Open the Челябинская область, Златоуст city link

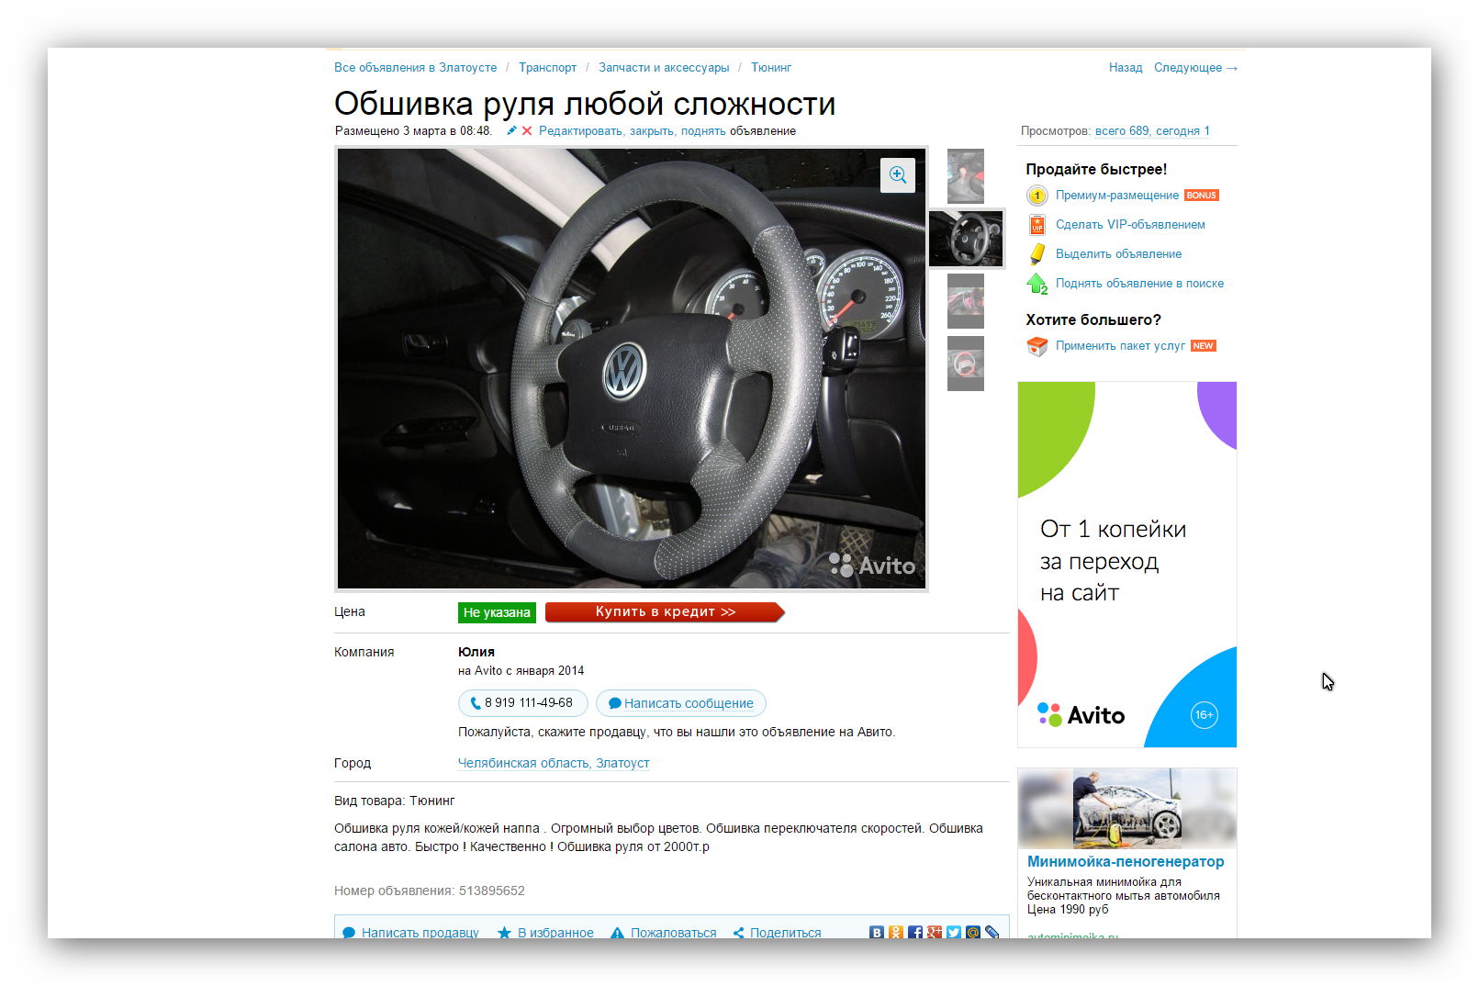click(554, 763)
